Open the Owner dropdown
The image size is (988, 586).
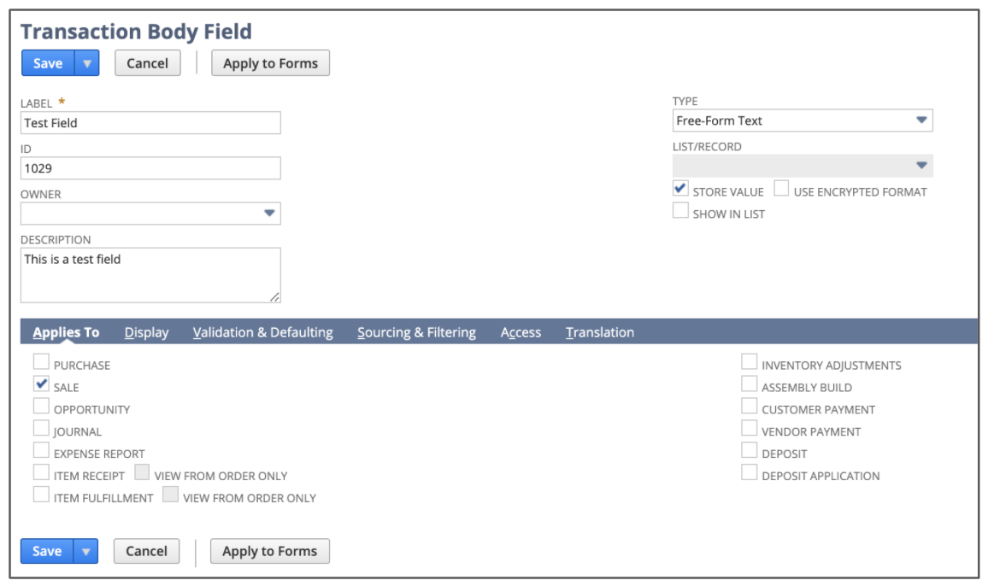pyautogui.click(x=269, y=214)
